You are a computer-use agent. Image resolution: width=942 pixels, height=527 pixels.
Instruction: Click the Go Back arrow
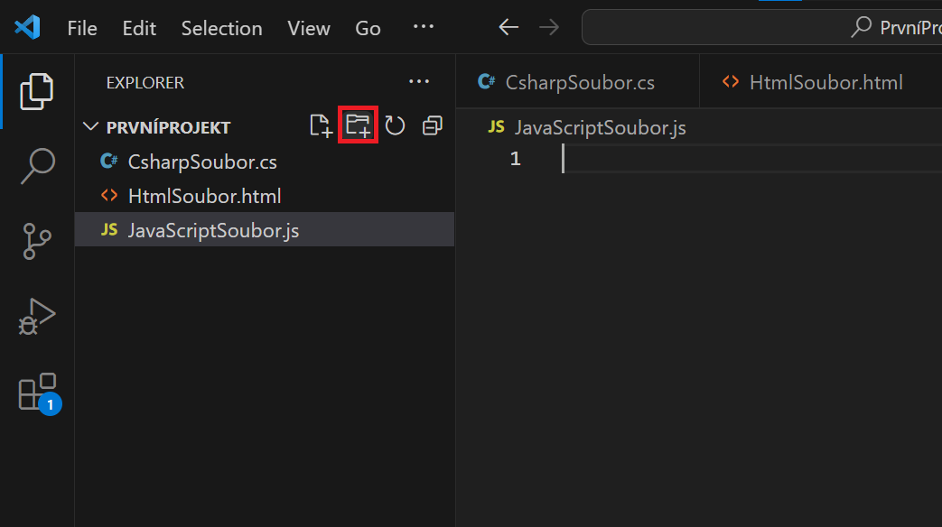pos(508,27)
